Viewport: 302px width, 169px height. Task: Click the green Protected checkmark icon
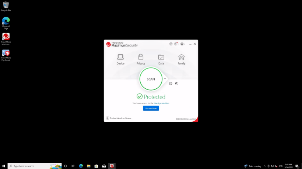point(140,96)
